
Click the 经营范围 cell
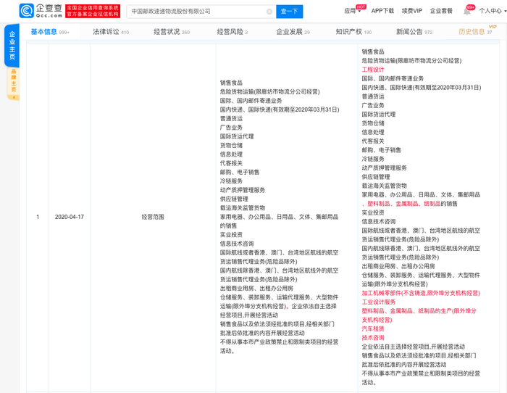153,217
